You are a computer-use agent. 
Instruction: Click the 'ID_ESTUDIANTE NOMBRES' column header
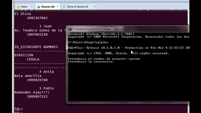36,47
